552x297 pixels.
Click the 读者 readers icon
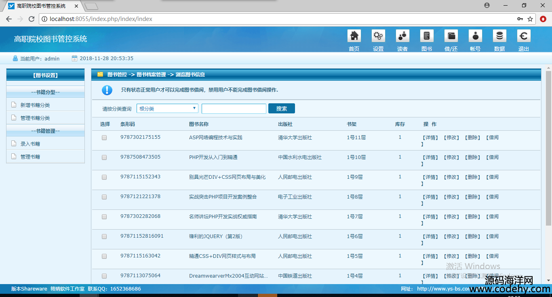402,36
